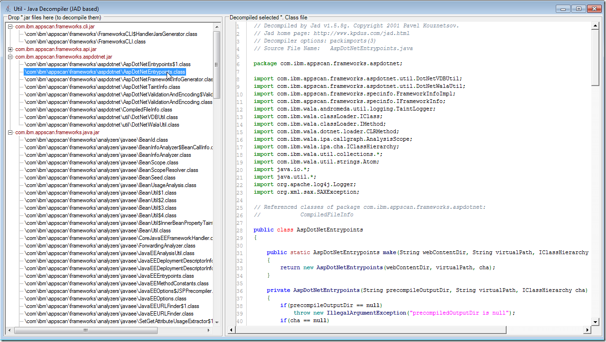The image size is (606, 342).
Task: Click tree panel horizontal scrollbar thumb
Action: tap(85, 330)
